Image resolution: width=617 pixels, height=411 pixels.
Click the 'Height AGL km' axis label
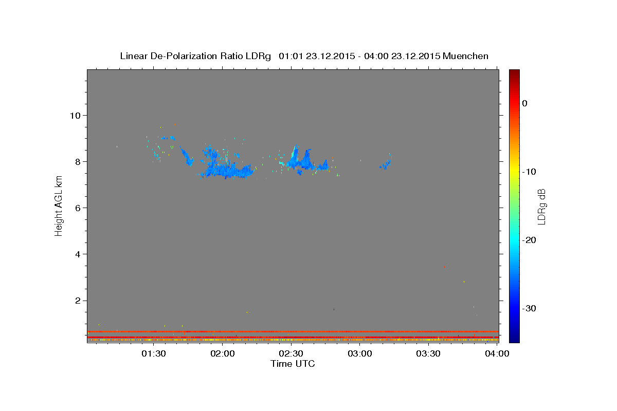pyautogui.click(x=59, y=206)
